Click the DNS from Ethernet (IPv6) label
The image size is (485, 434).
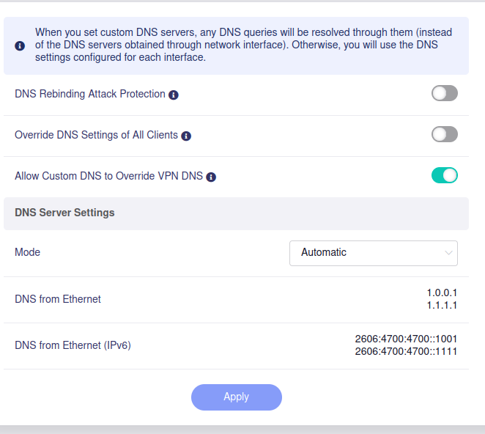[x=73, y=345]
